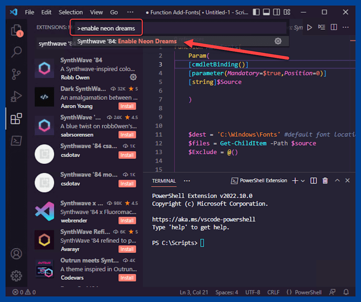Open the Accounts icon in the activity bar
The height and width of the screenshot is (302, 361).
[x=16, y=254]
